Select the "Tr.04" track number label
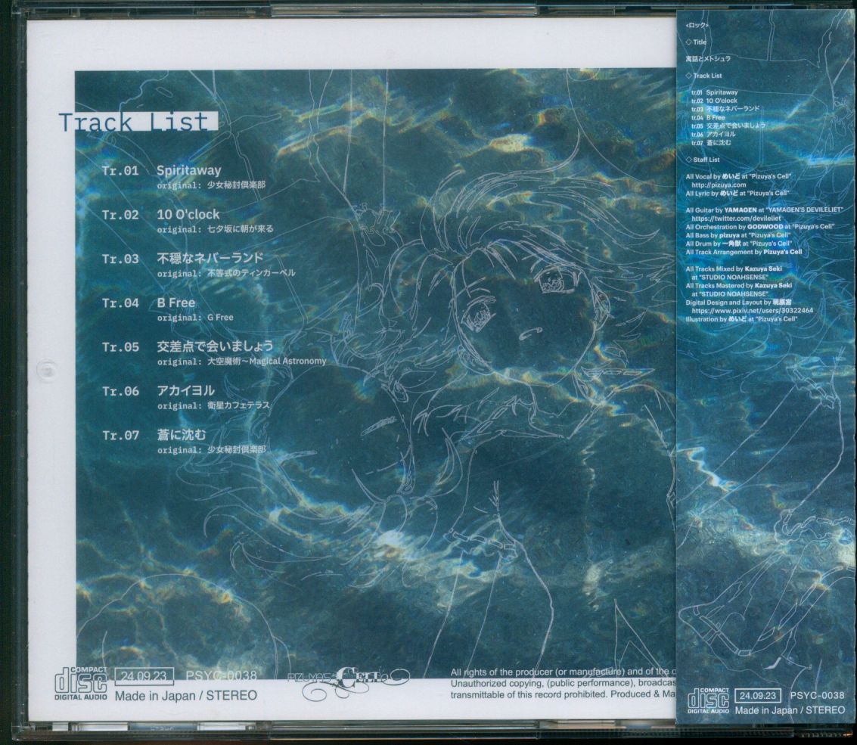 click(120, 303)
